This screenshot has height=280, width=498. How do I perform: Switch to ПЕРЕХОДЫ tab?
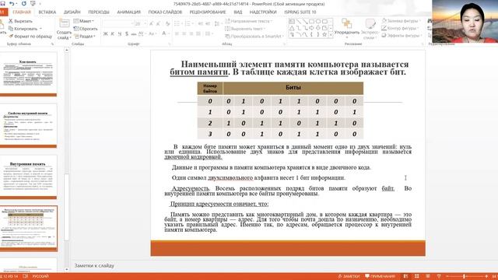point(99,12)
